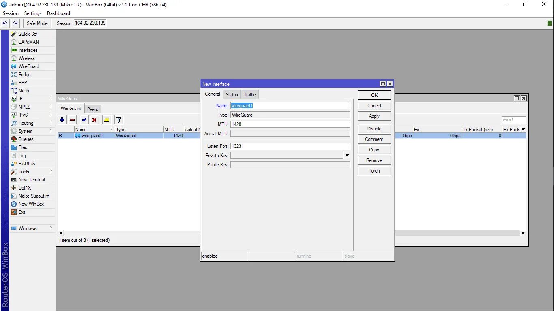Click the Name input field
This screenshot has width=554, height=311.
tap(290, 106)
